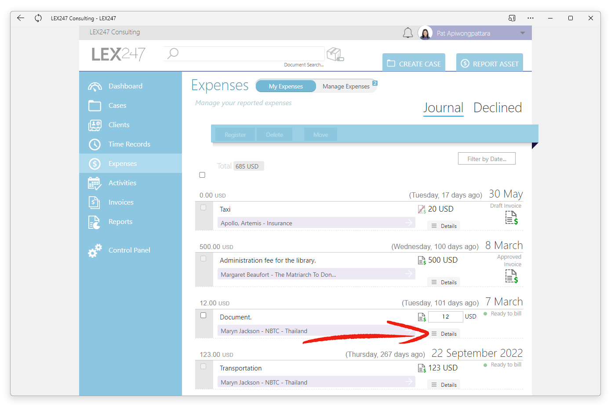This screenshot has height=407, width=611.
Task: Click the receipt icon beside 123 USD
Action: click(422, 368)
